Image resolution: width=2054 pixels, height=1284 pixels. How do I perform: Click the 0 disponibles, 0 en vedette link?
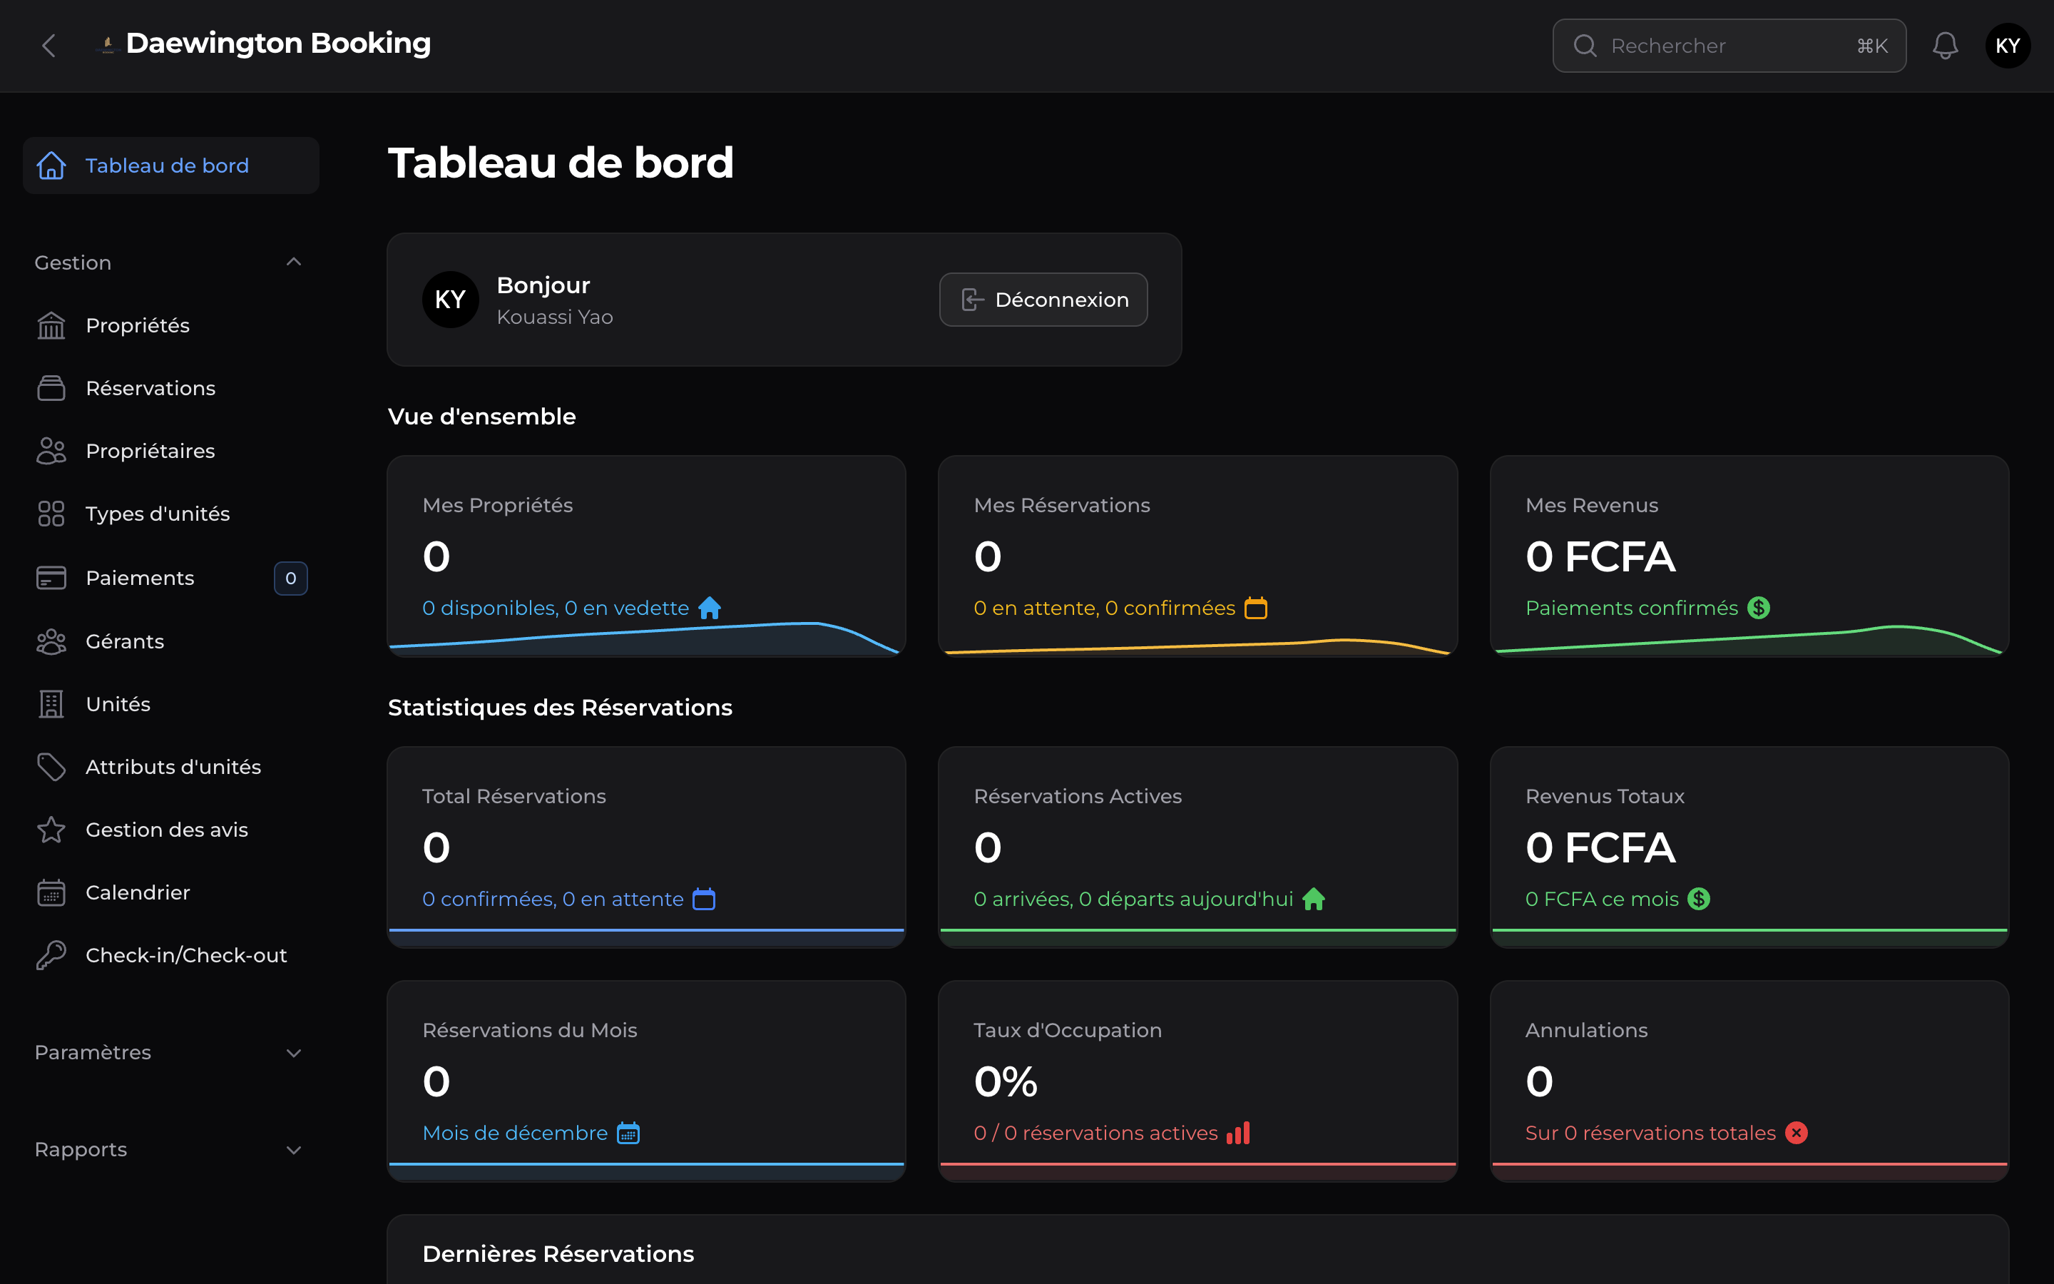coord(556,607)
